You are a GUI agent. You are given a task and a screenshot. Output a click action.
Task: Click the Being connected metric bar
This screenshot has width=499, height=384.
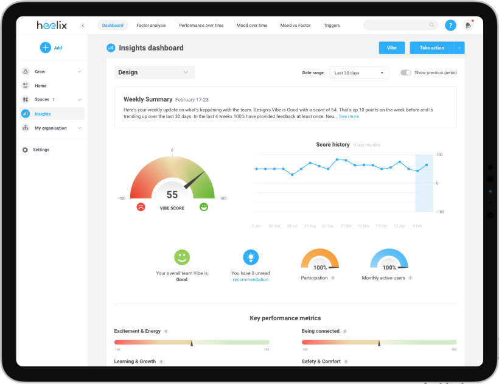[379, 343]
